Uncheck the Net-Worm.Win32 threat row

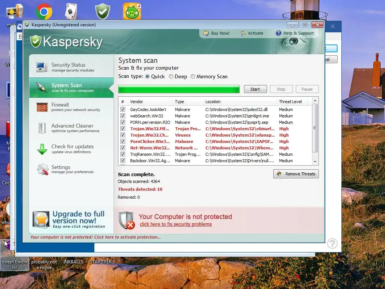click(123, 148)
